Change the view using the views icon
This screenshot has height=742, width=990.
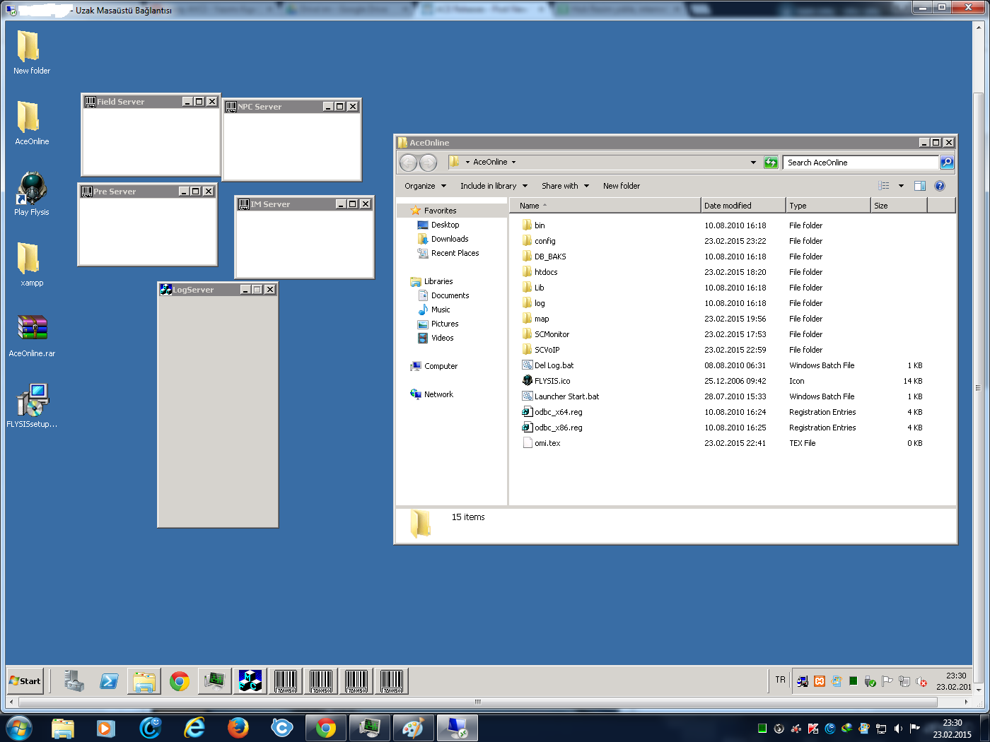tap(884, 186)
